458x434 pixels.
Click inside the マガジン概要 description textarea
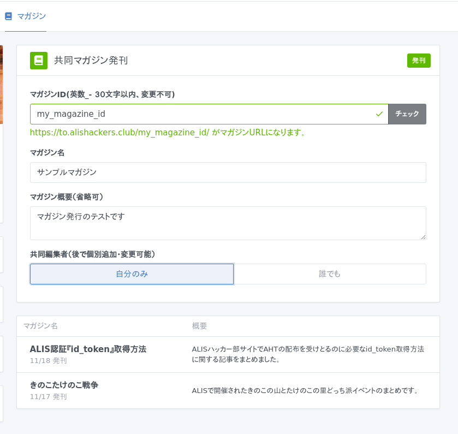coord(228,223)
